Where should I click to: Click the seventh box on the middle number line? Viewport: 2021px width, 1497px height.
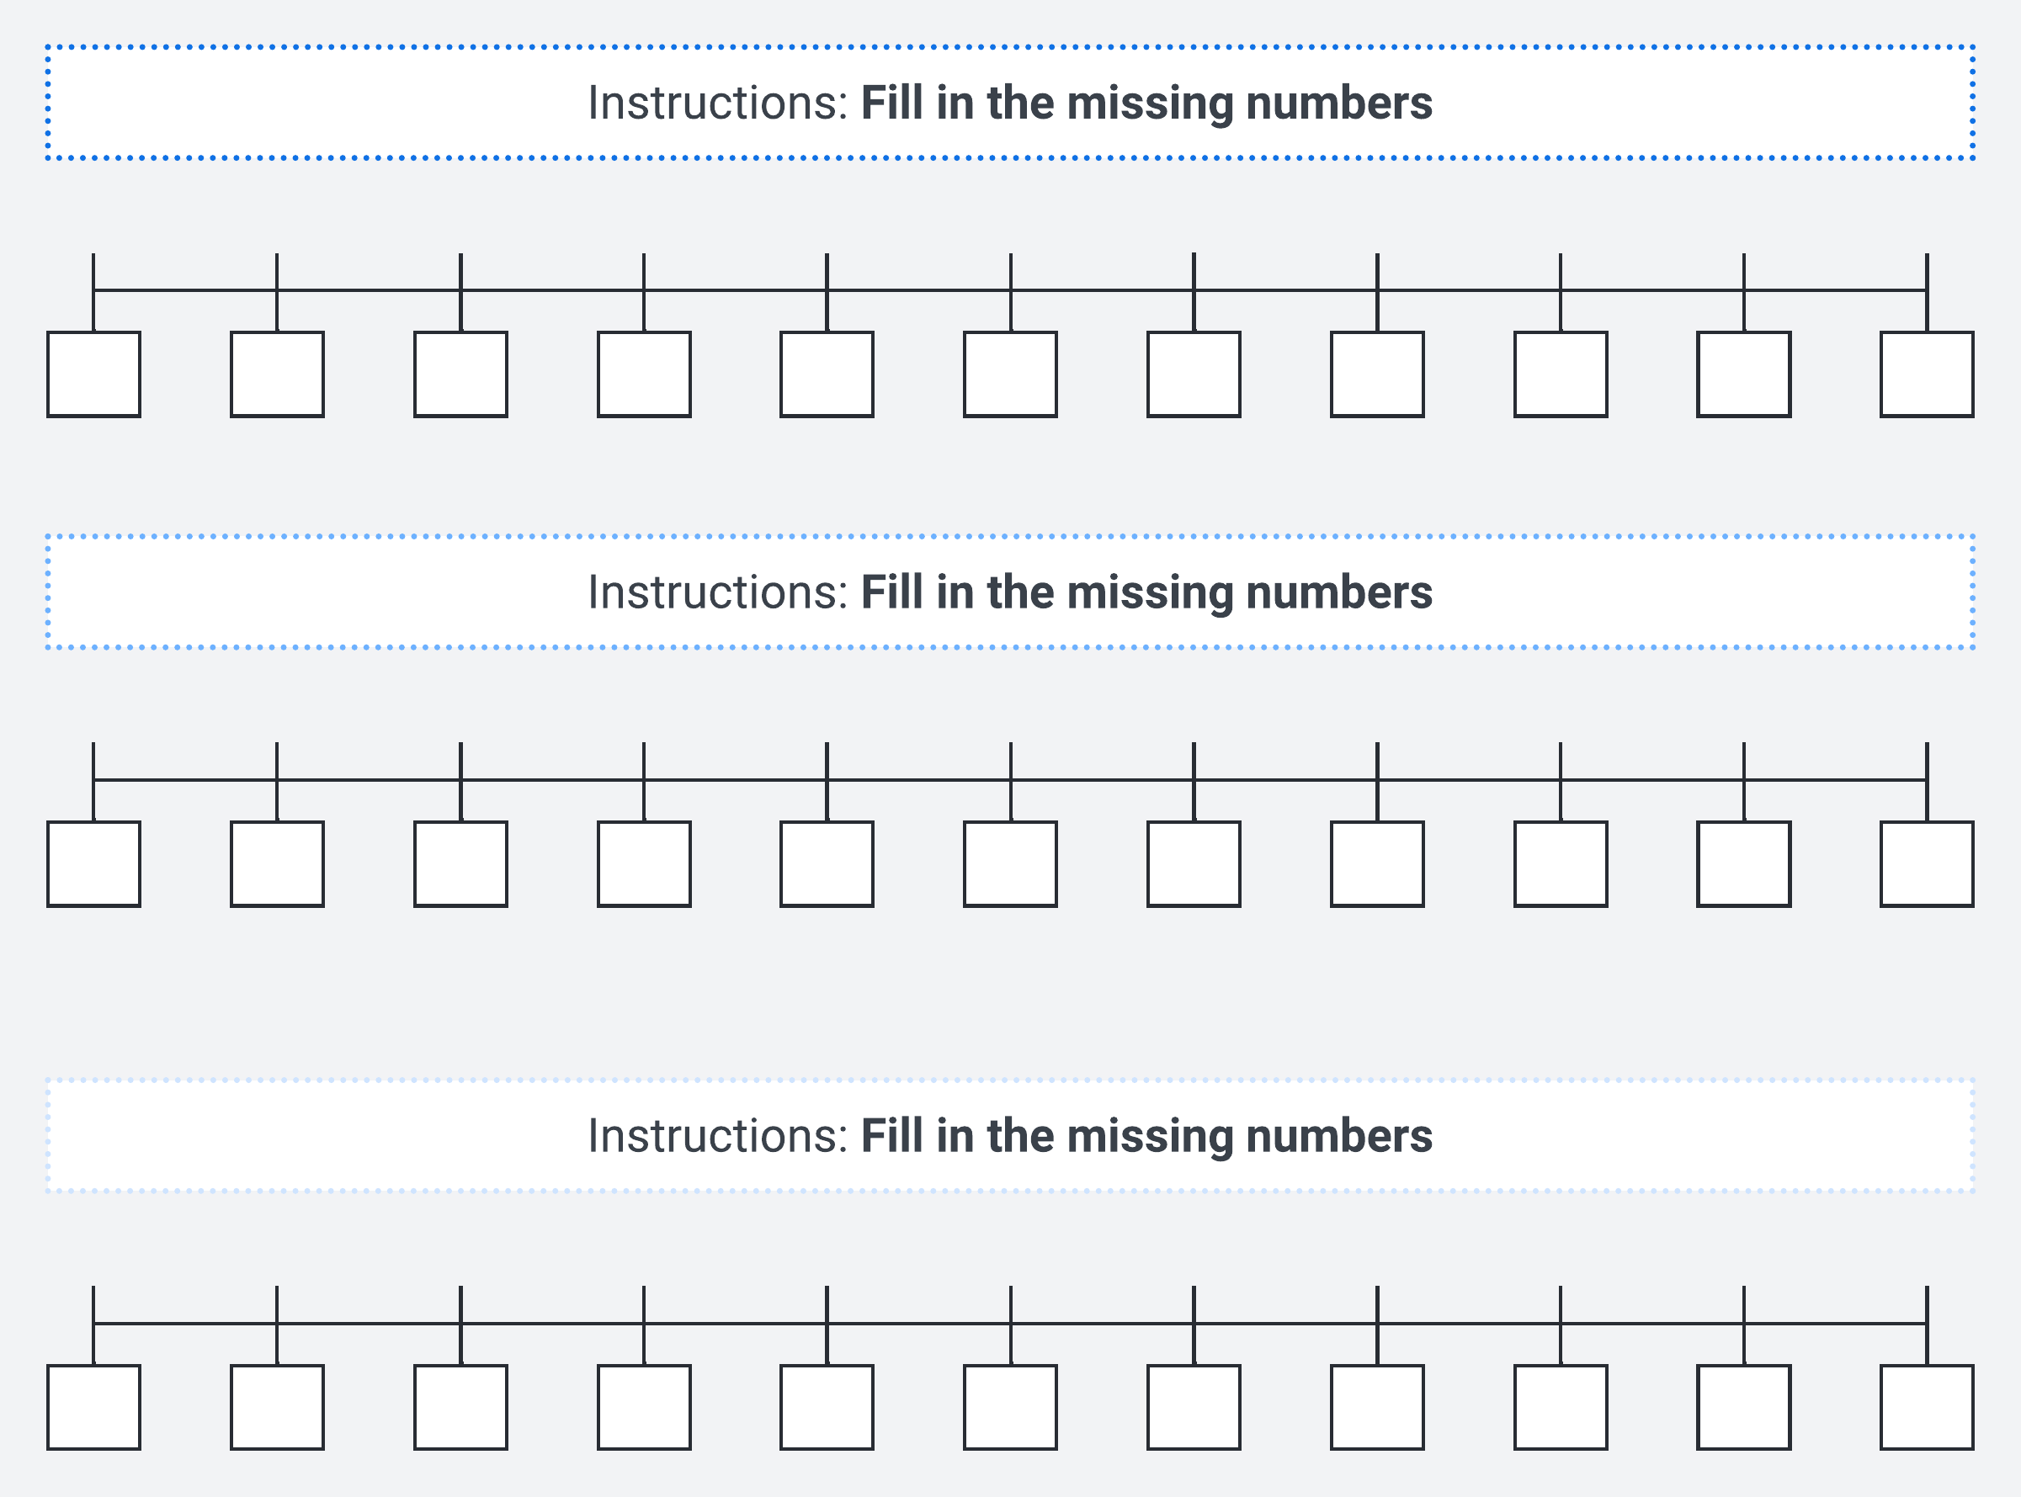click(x=1194, y=863)
